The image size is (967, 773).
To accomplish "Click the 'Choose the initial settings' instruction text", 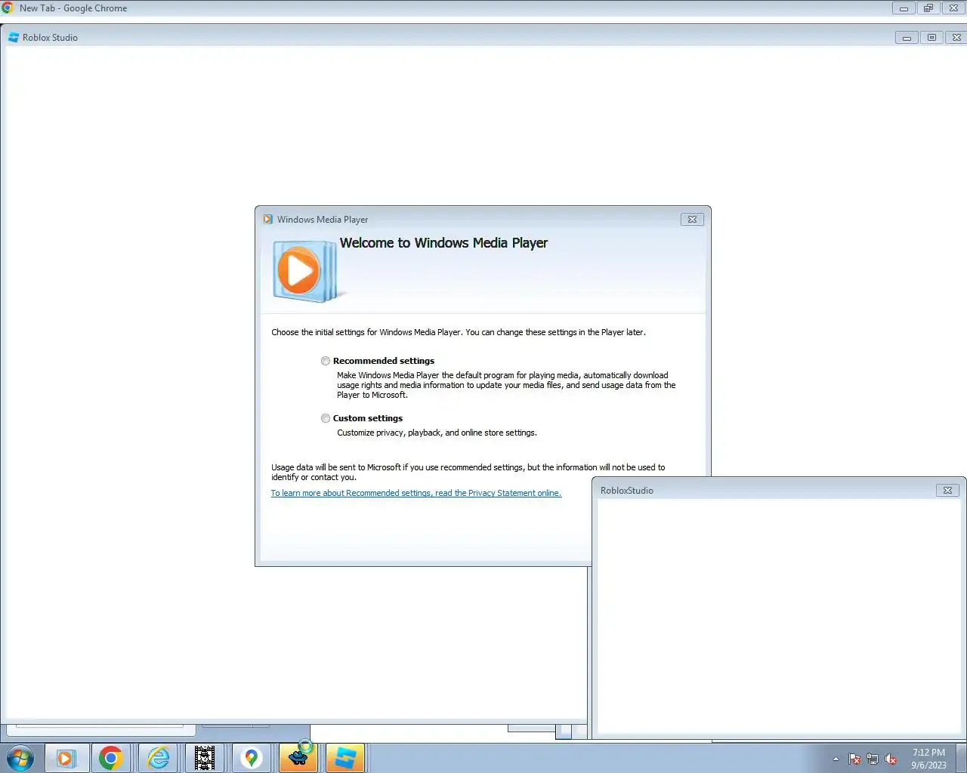I will tap(459, 332).
